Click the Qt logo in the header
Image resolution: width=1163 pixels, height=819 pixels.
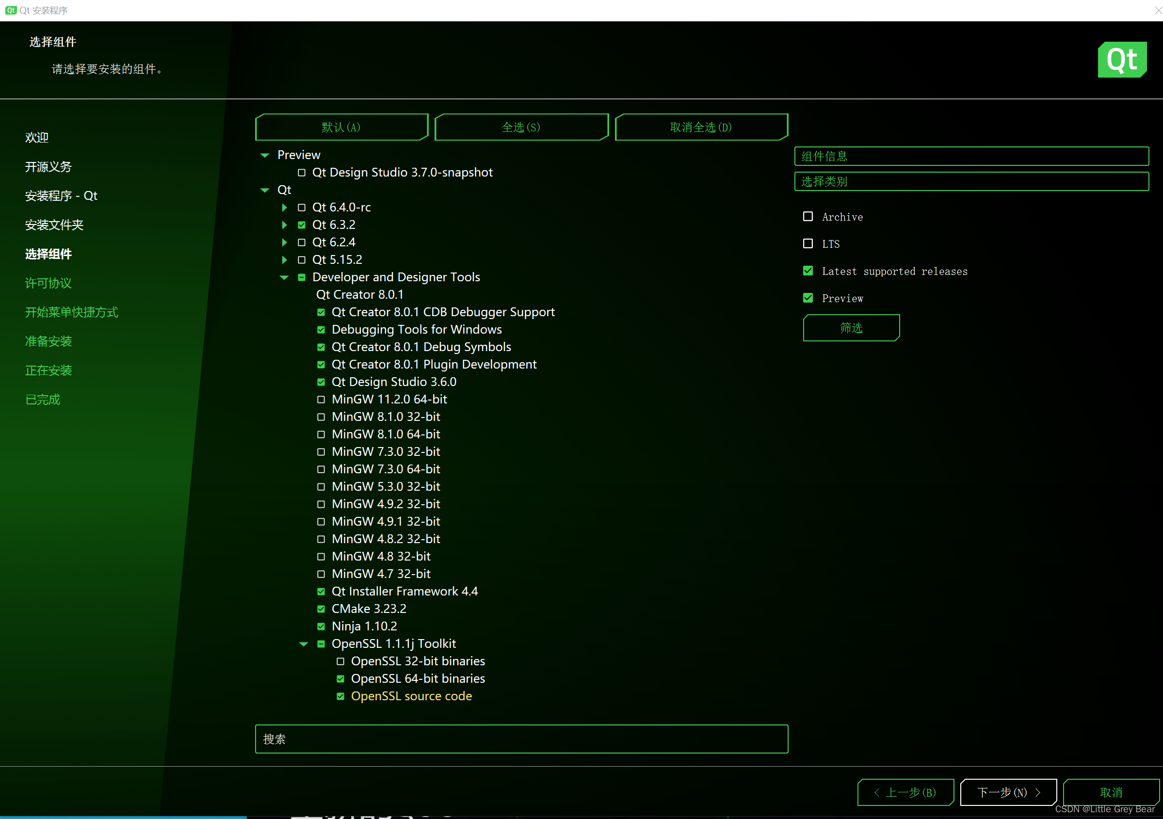(1122, 60)
